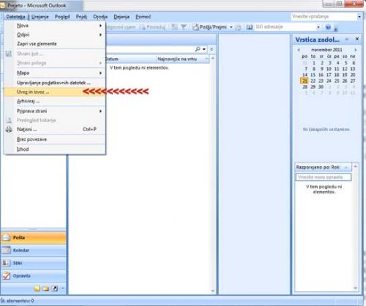Open Opravila tasks in navigation pane

(34, 276)
